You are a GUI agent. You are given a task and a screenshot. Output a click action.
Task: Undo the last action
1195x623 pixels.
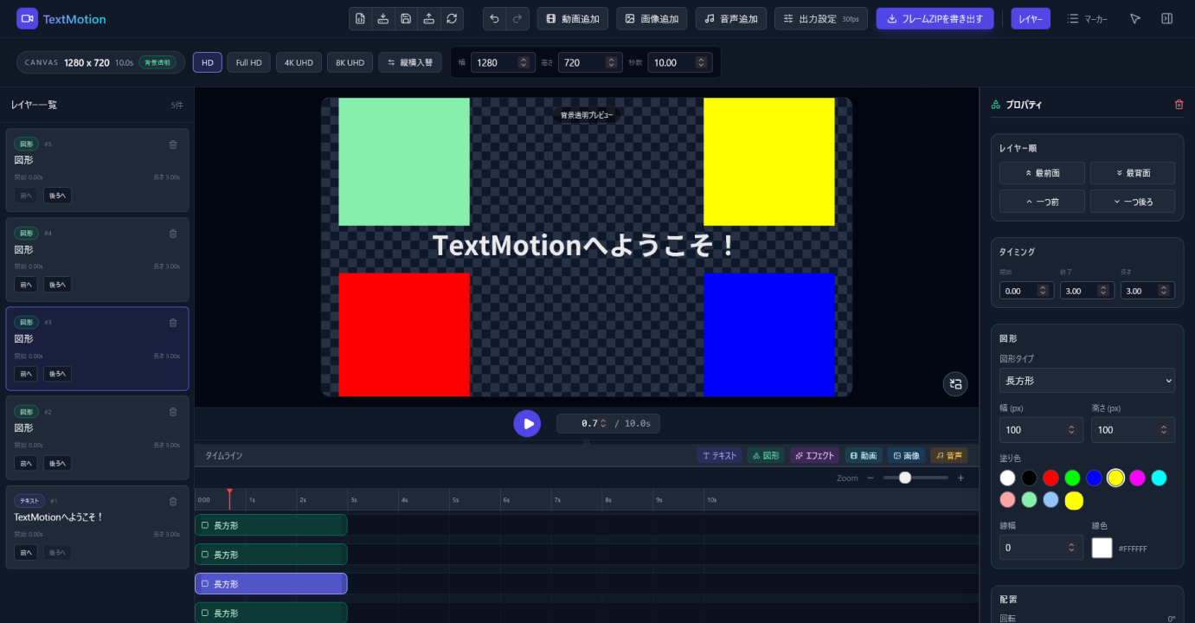pyautogui.click(x=495, y=19)
